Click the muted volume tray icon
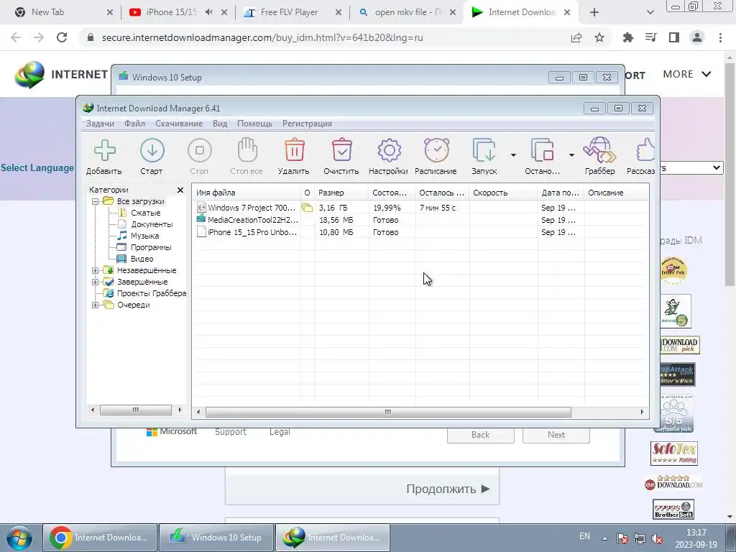 [x=658, y=538]
